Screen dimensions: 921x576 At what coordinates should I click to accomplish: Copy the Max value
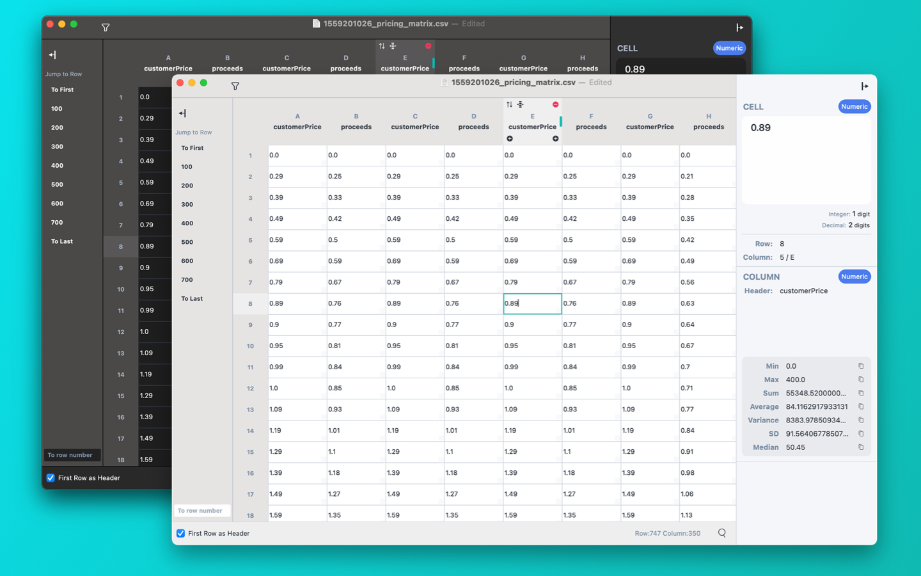click(861, 380)
